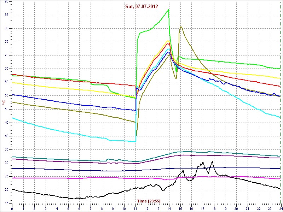Image resolution: width=283 pixels, height=212 pixels.
Task: Click the 40 label on temperature axis
Action: 6,136
